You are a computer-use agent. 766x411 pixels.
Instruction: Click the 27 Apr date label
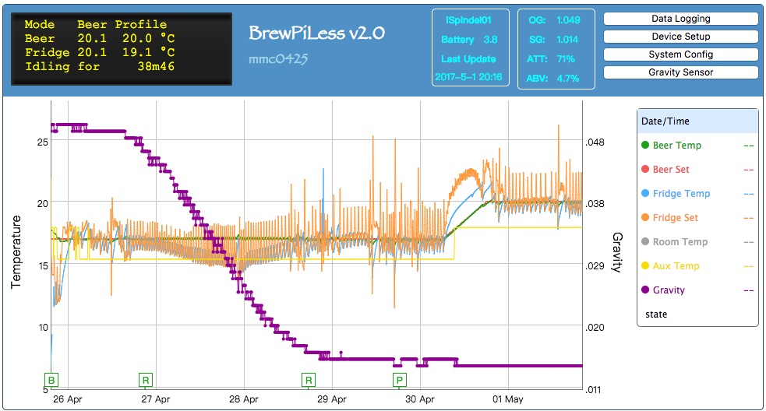tap(155, 399)
